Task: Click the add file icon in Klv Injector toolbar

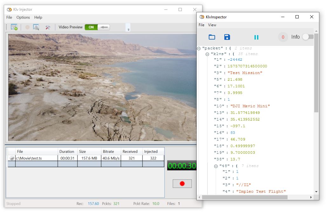Action: point(14,27)
